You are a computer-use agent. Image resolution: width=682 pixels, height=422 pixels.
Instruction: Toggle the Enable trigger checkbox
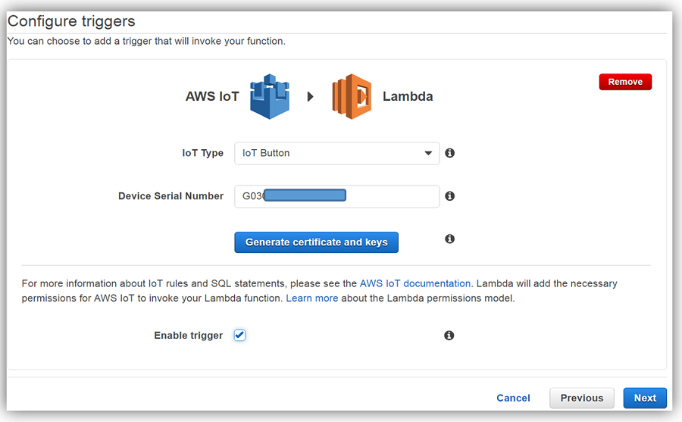[x=239, y=335]
